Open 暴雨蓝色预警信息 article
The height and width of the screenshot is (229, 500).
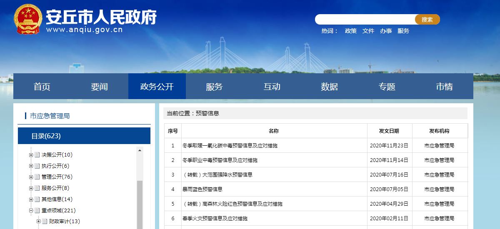pos(202,189)
